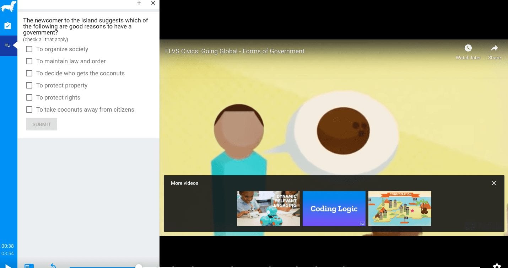The image size is (508, 268).
Task: Tick the 'To protect rights' checkbox
Action: (29, 97)
